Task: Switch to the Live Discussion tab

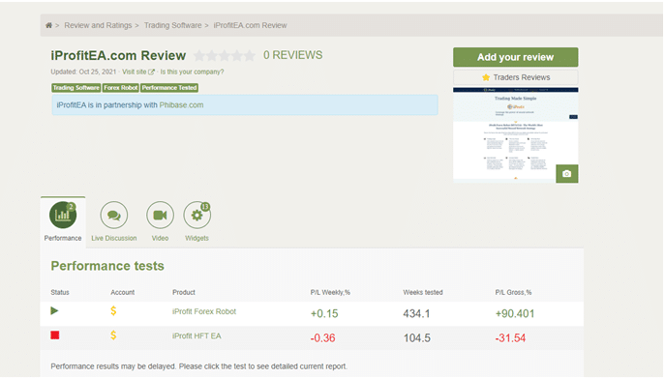Action: coord(113,222)
